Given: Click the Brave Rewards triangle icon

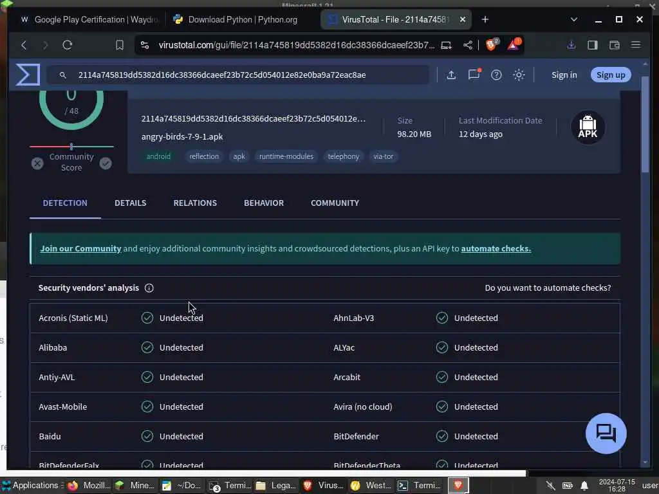Looking at the screenshot, I should pyautogui.click(x=514, y=44).
